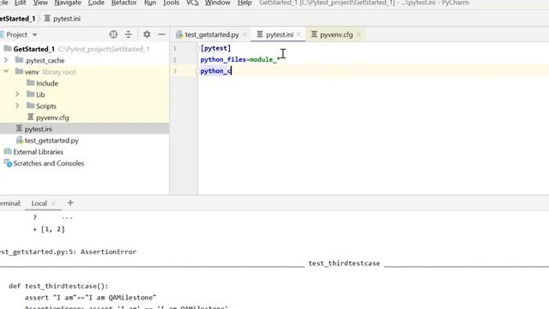The height and width of the screenshot is (309, 549).
Task: Open the Tools menu
Action: click(x=171, y=3)
